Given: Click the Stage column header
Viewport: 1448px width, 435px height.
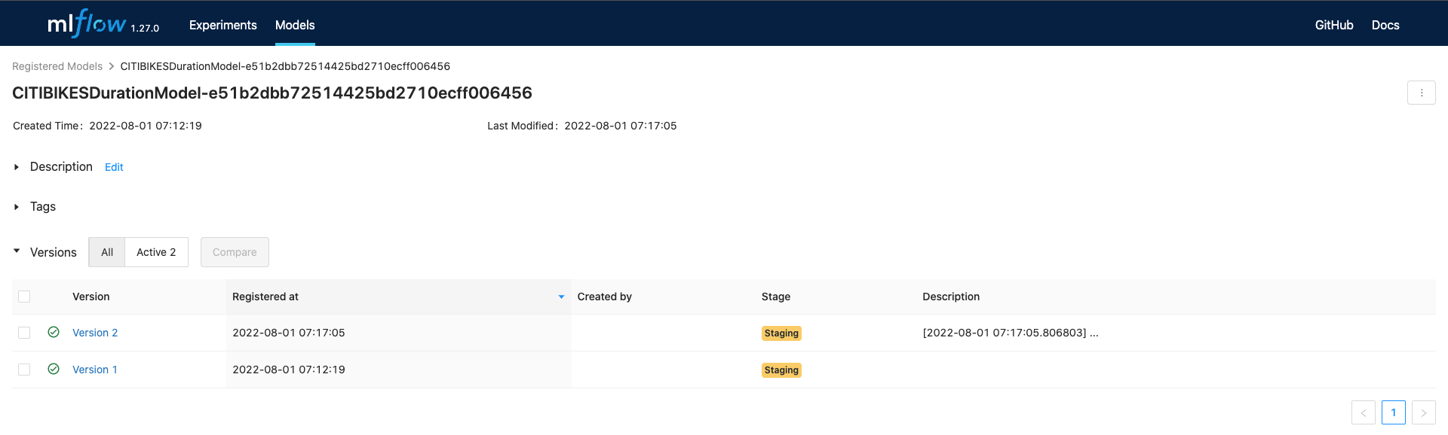Looking at the screenshot, I should [776, 297].
